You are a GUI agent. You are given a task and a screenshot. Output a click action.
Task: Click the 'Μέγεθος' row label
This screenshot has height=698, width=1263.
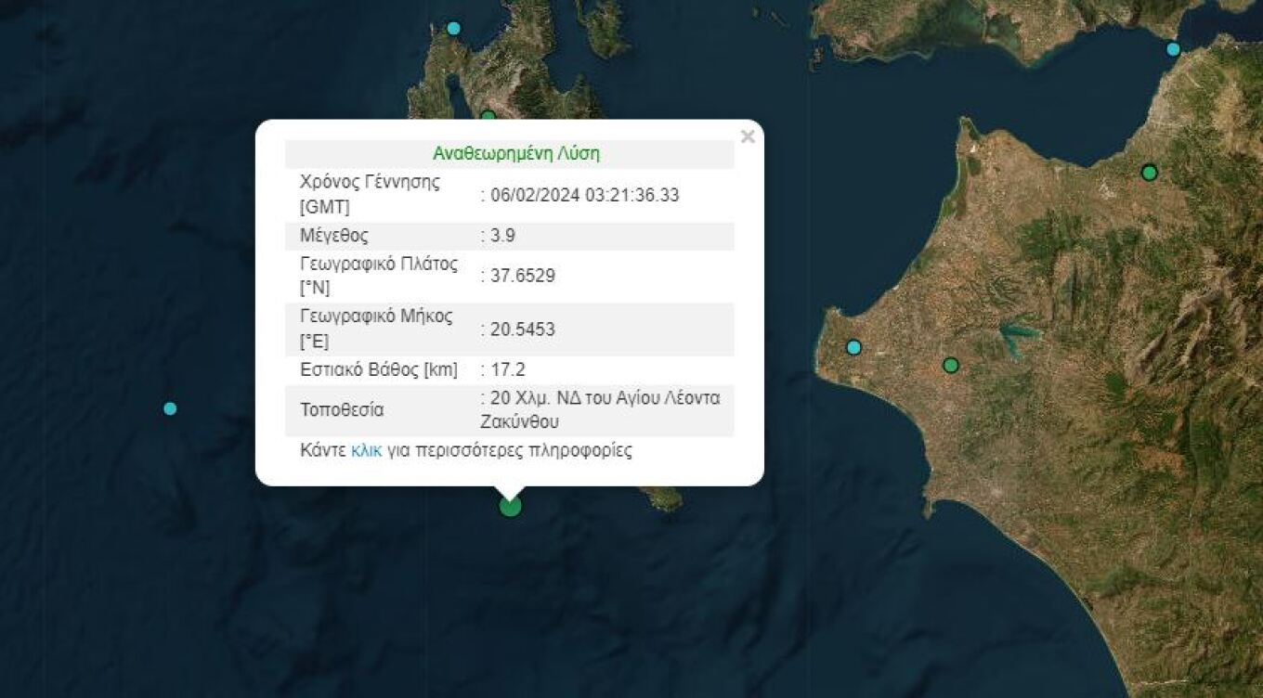(333, 236)
